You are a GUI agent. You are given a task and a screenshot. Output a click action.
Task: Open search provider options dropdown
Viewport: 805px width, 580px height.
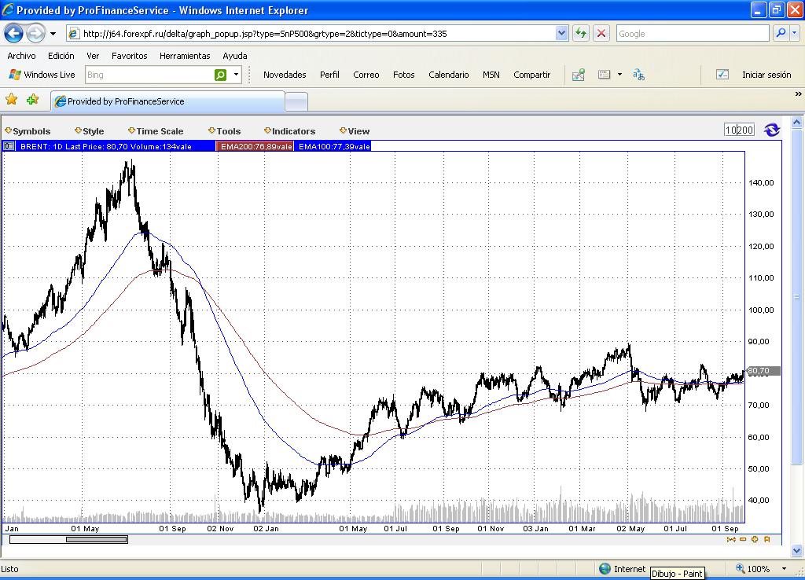795,33
